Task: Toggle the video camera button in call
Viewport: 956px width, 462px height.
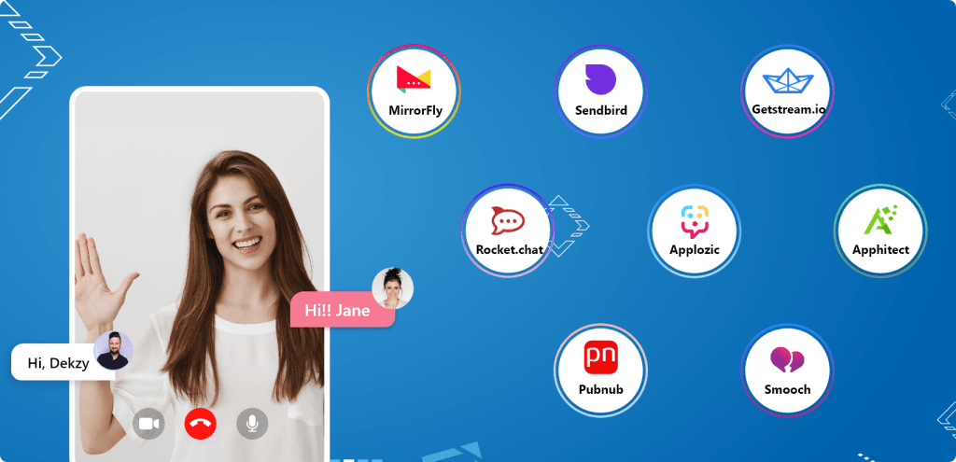Action: pos(148,424)
